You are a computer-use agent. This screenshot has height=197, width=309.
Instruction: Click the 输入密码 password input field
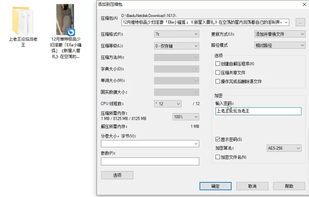[258, 111]
